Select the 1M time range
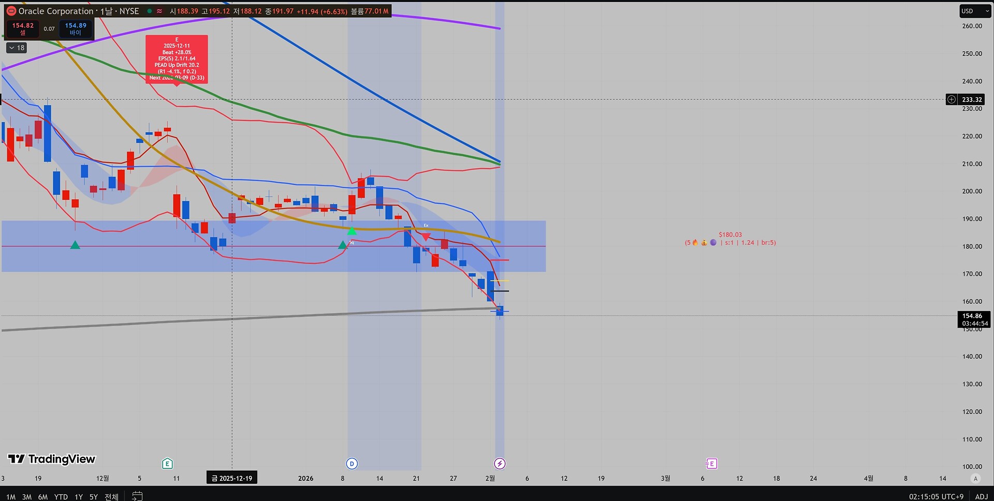The image size is (994, 501). click(11, 497)
